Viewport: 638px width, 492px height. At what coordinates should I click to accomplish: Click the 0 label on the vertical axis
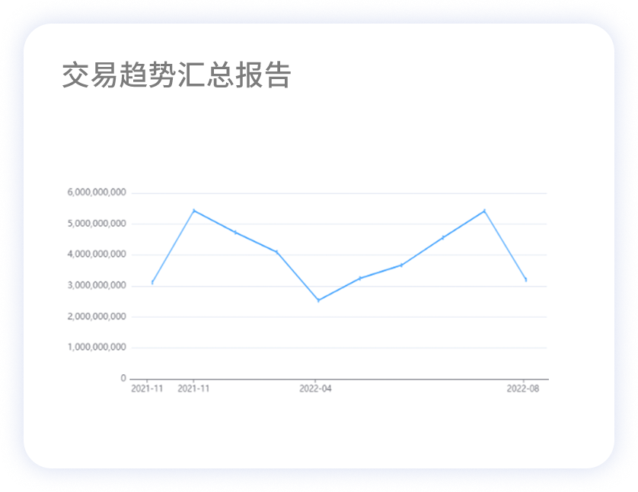point(123,378)
